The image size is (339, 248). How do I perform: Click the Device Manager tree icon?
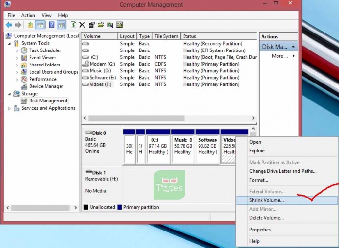click(24, 86)
